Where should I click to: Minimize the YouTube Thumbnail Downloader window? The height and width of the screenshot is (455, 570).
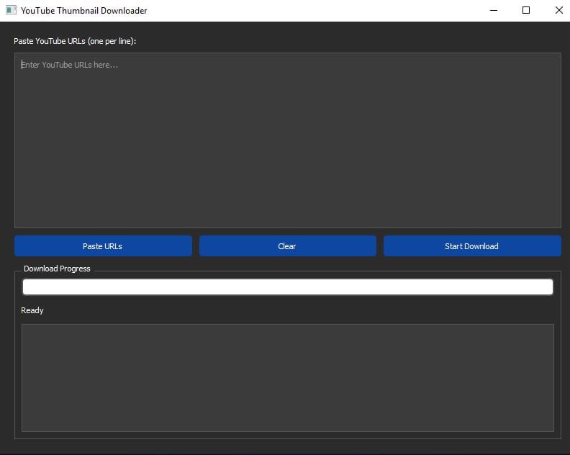coord(494,11)
